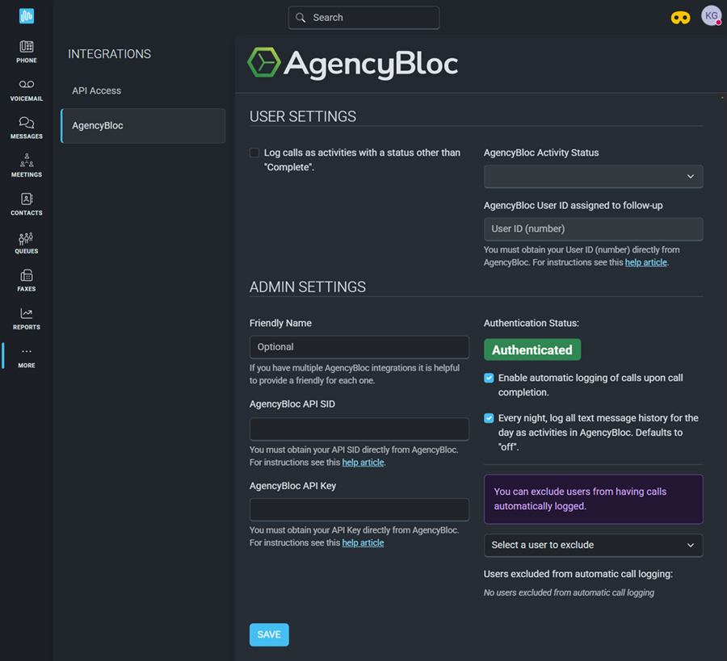Open help article link under API Key
This screenshot has width=727, height=661.
pyautogui.click(x=363, y=542)
